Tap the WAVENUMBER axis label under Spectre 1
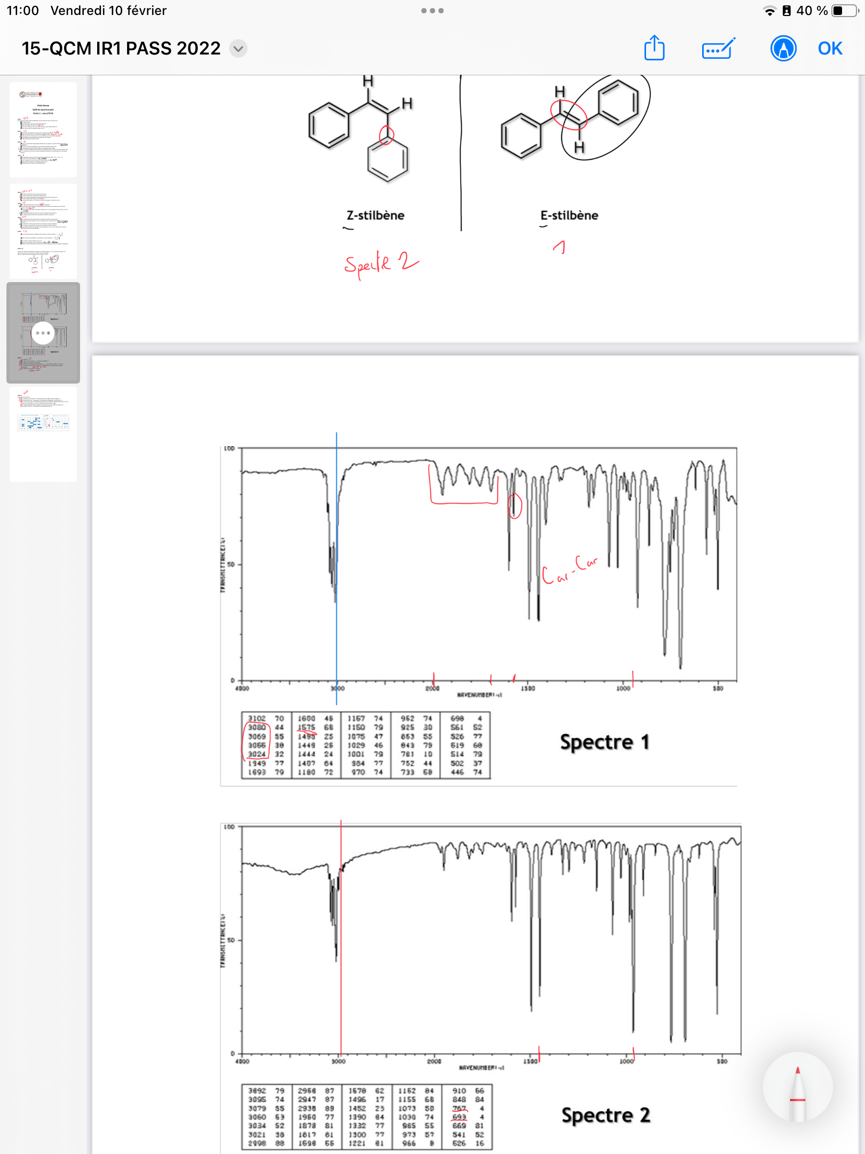 (x=479, y=695)
